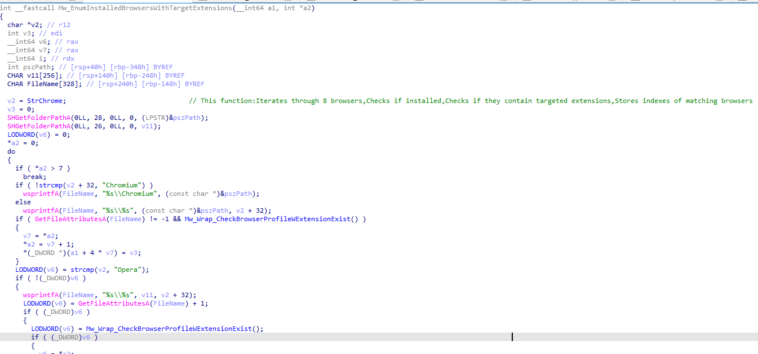758x354 pixels.
Task: Click the "if ( *a2 > 7 )" condition
Action: [x=43, y=168]
